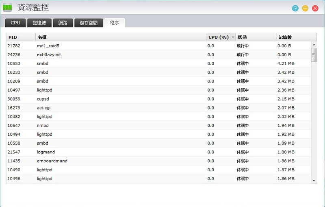Click 執行中 status of md1_raid5

243,46
